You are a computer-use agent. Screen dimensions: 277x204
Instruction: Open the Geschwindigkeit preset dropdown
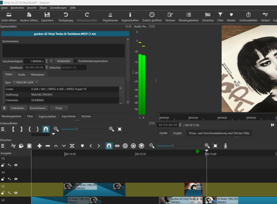tap(51, 61)
